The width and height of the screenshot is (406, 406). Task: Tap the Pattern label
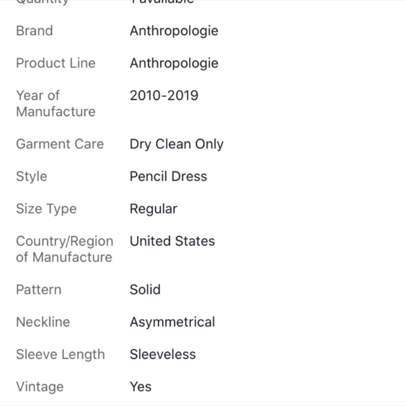39,289
